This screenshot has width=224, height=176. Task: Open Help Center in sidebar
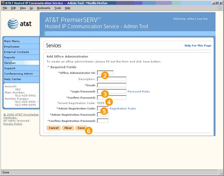21,79
